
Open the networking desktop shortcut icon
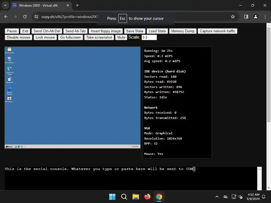click(x=9, y=99)
